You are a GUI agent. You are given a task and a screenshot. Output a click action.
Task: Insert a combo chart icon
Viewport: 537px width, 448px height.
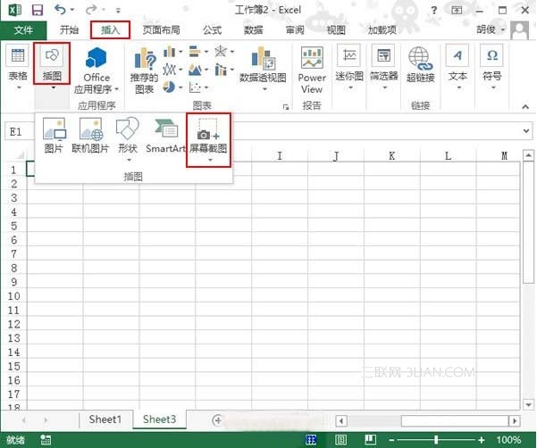tap(221, 70)
